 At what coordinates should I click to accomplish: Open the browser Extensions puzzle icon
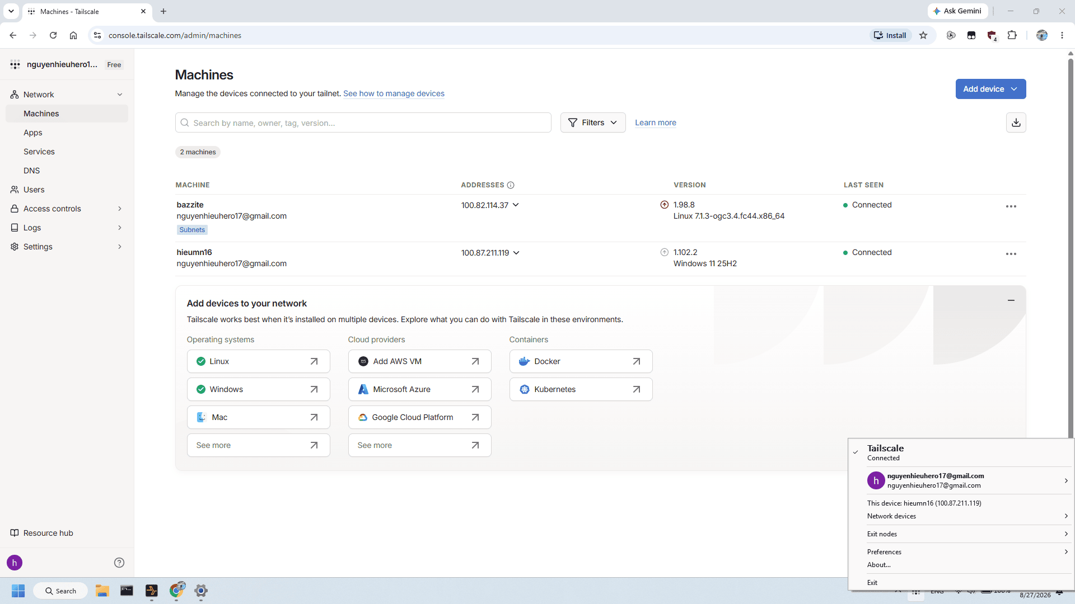click(1012, 35)
